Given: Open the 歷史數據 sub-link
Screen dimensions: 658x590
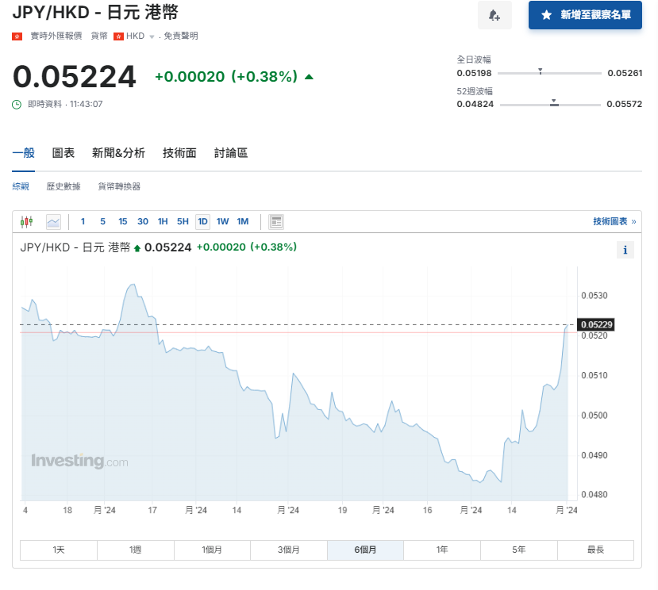Looking at the screenshot, I should [63, 186].
